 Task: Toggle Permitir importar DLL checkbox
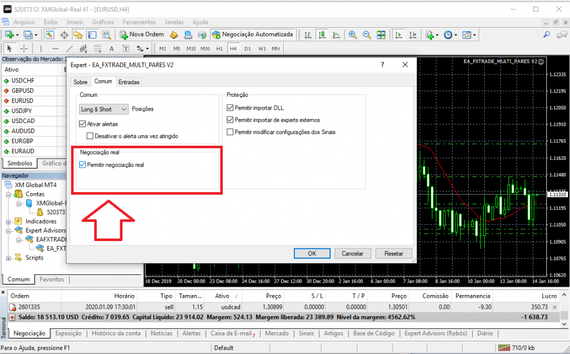230,107
